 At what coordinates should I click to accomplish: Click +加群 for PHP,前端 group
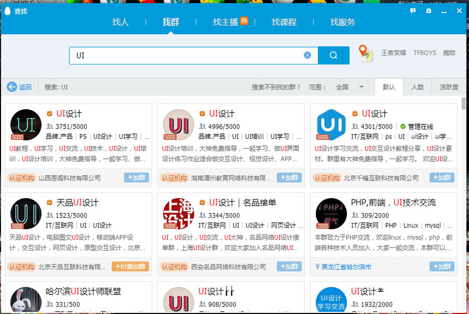click(x=442, y=266)
